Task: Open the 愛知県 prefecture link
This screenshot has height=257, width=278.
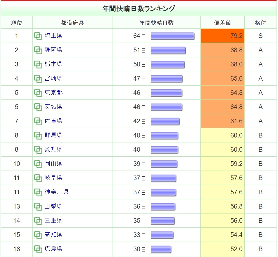Action: point(53,149)
